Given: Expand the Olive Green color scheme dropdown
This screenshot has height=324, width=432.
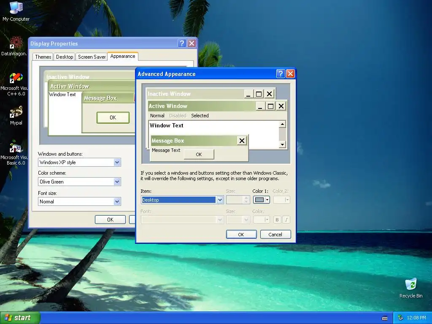Looking at the screenshot, I should pyautogui.click(x=117, y=181).
